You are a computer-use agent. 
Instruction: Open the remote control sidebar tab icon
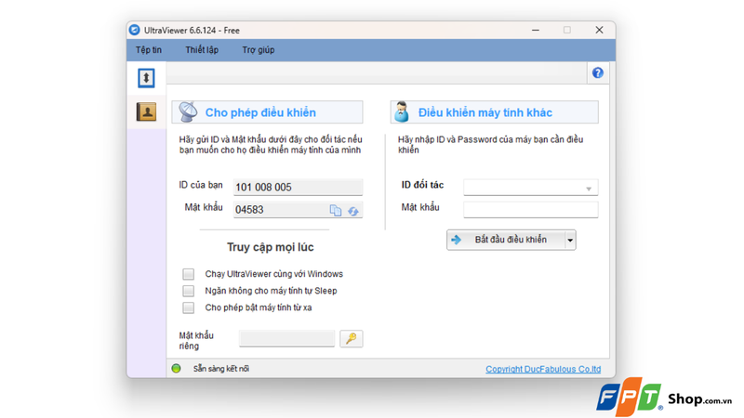[x=146, y=78]
